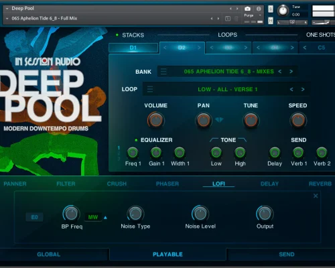
Task: Click the Width 1 equalizer knob
Action: tap(180, 153)
